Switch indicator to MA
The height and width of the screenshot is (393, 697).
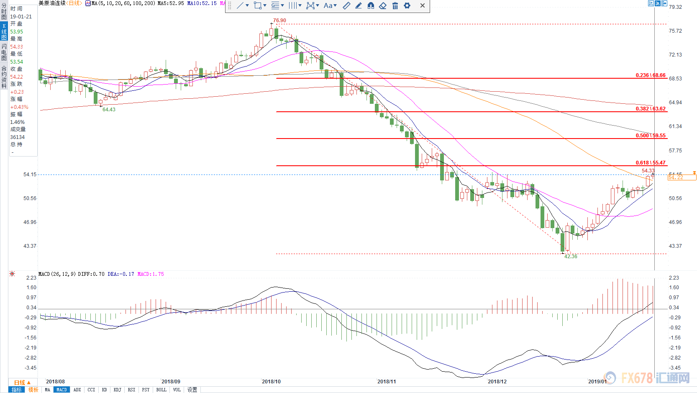47,390
